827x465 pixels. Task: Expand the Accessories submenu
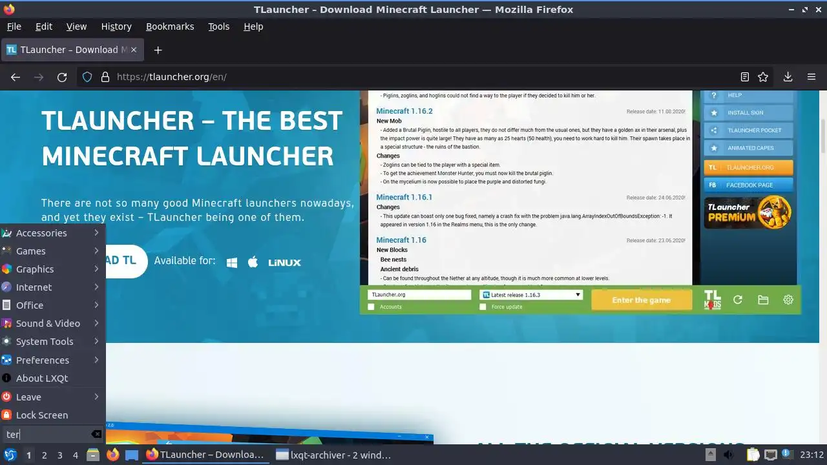pos(52,232)
